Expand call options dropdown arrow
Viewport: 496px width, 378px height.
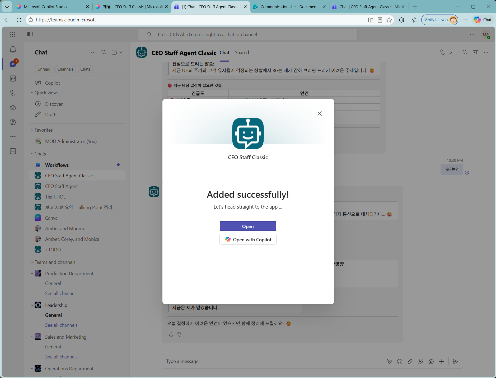point(450,53)
